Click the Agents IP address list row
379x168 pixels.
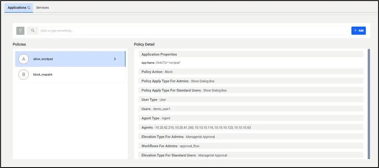pyautogui.click(x=251, y=127)
